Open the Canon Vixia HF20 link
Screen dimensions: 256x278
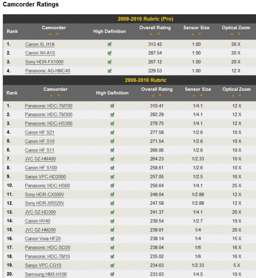click(43, 239)
